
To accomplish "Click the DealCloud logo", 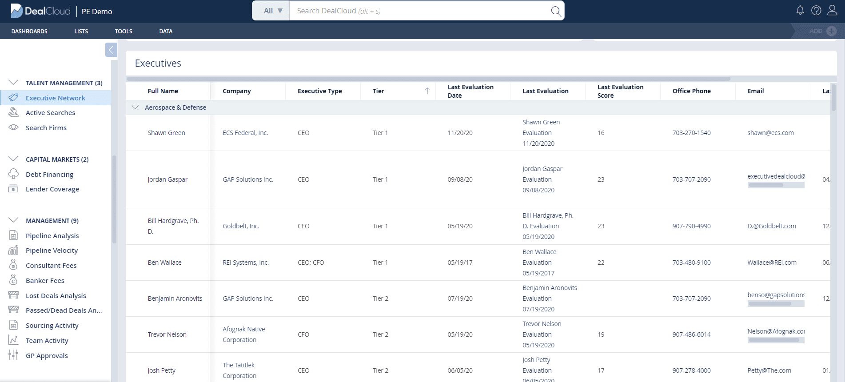I will click(x=40, y=11).
